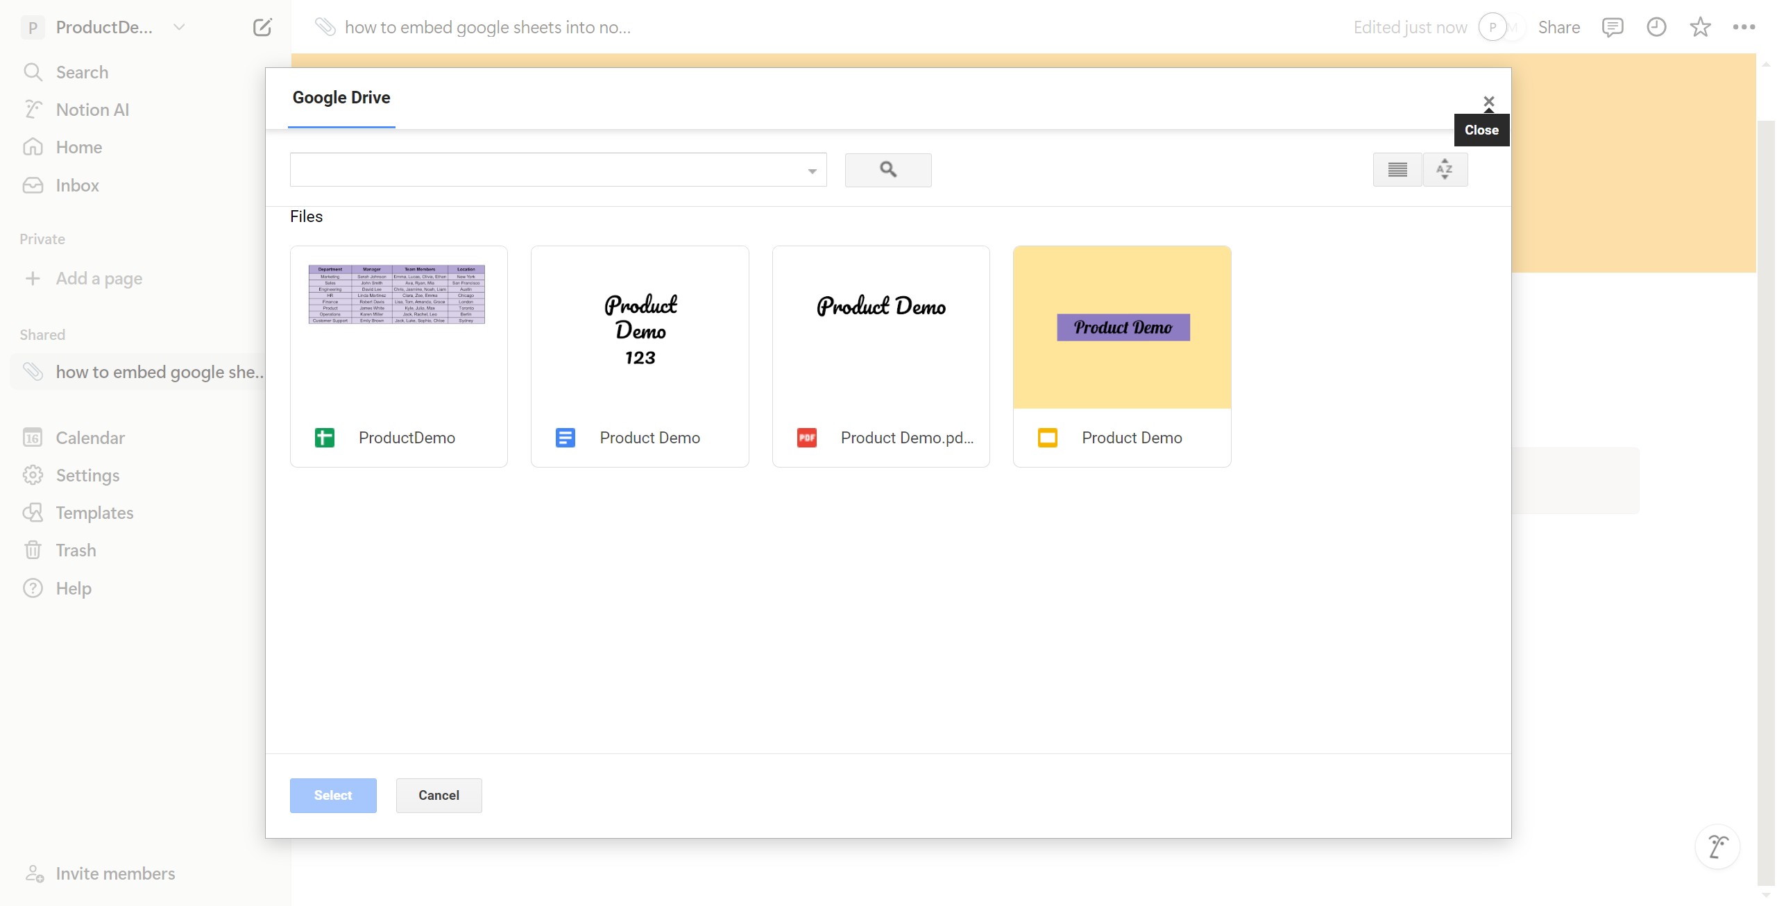Open the page three-dot options menu
This screenshot has height=906, width=1777.
point(1744,27)
